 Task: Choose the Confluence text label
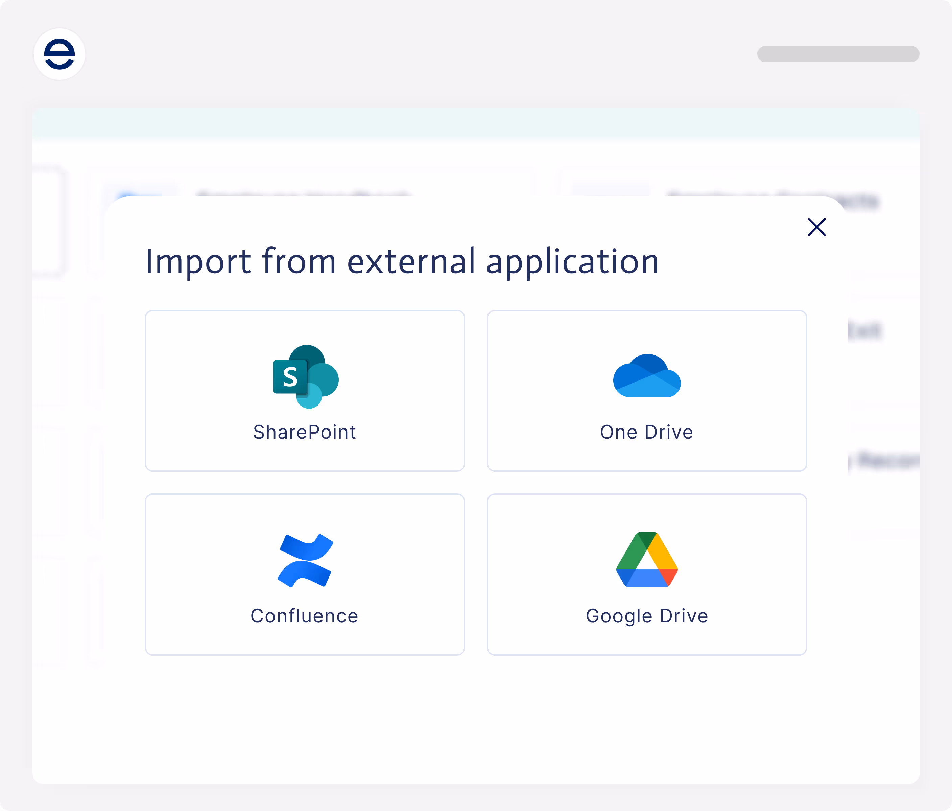(x=304, y=616)
